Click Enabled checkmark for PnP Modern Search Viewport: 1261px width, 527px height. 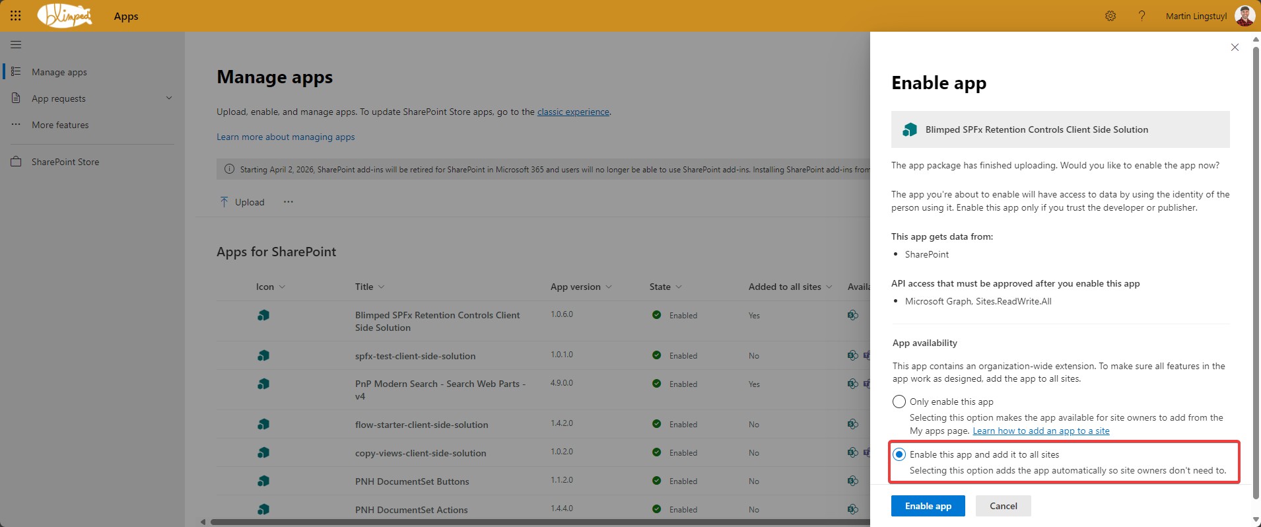pos(656,384)
